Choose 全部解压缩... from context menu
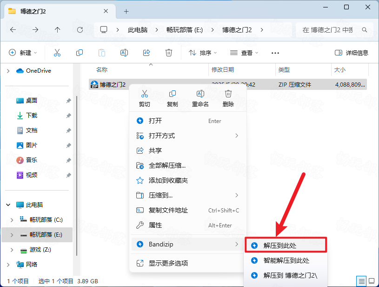 coord(188,165)
